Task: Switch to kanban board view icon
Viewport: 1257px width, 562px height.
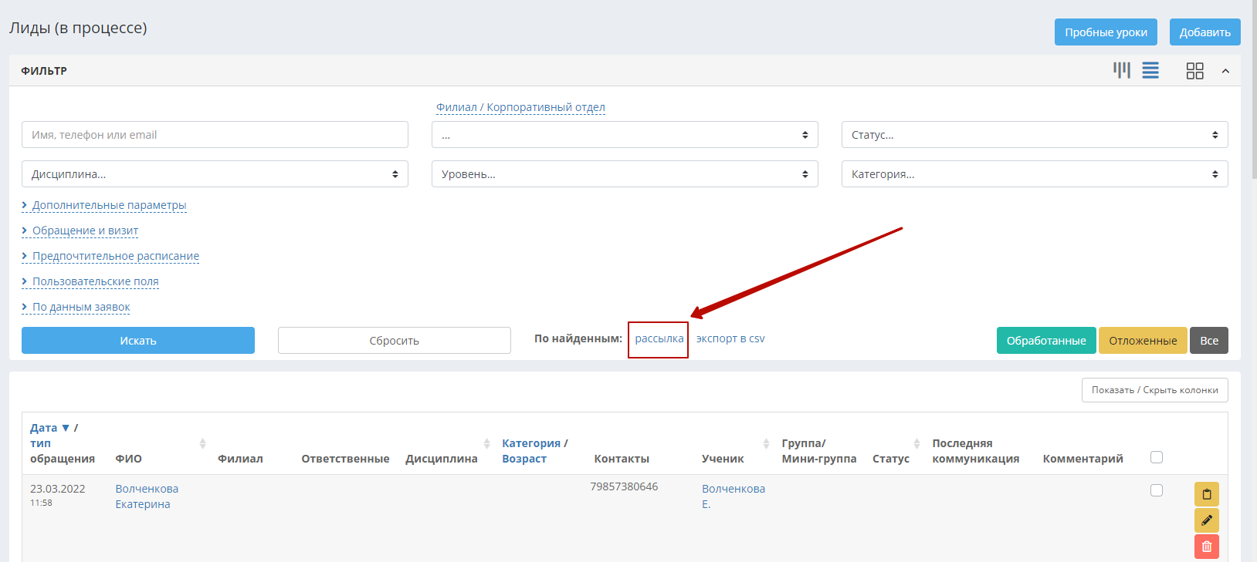Action: pyautogui.click(x=1122, y=71)
